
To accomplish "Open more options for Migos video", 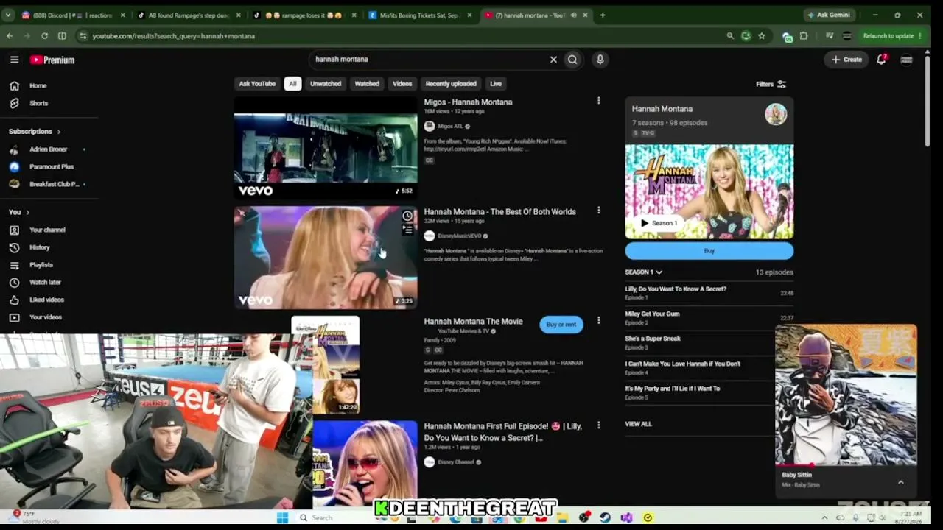I will pyautogui.click(x=598, y=101).
